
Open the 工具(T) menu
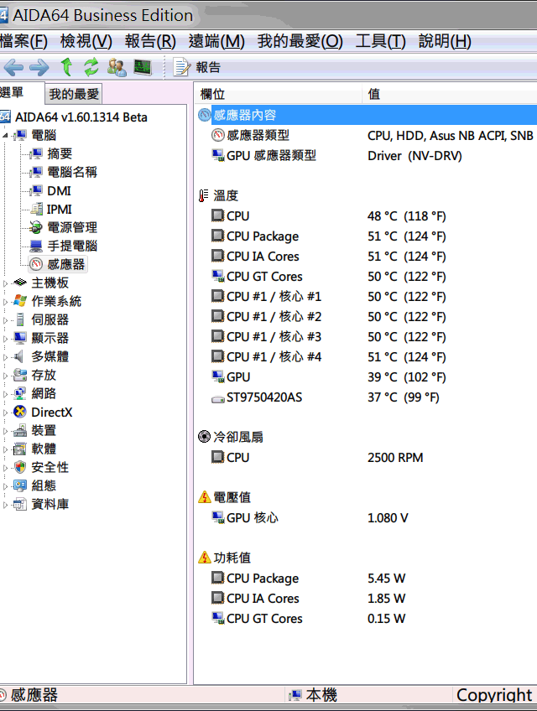380,41
